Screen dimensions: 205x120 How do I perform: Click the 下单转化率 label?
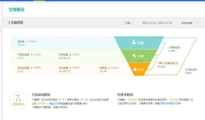coord(174,48)
